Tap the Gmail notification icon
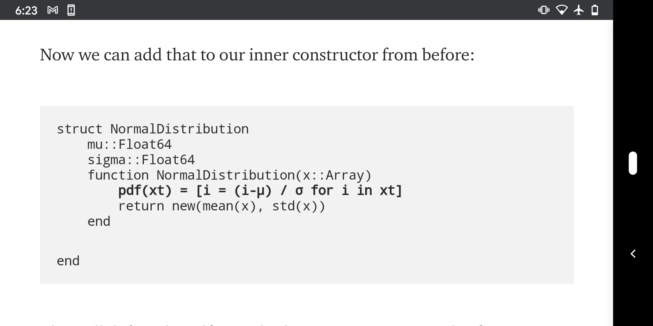 click(x=53, y=10)
